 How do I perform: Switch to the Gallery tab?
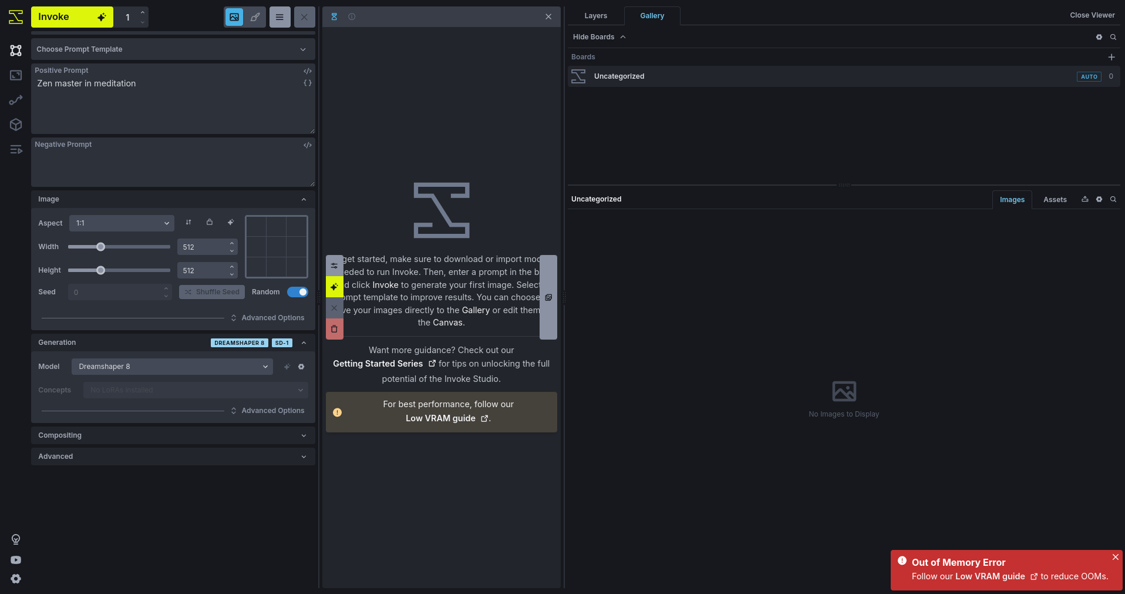point(652,16)
